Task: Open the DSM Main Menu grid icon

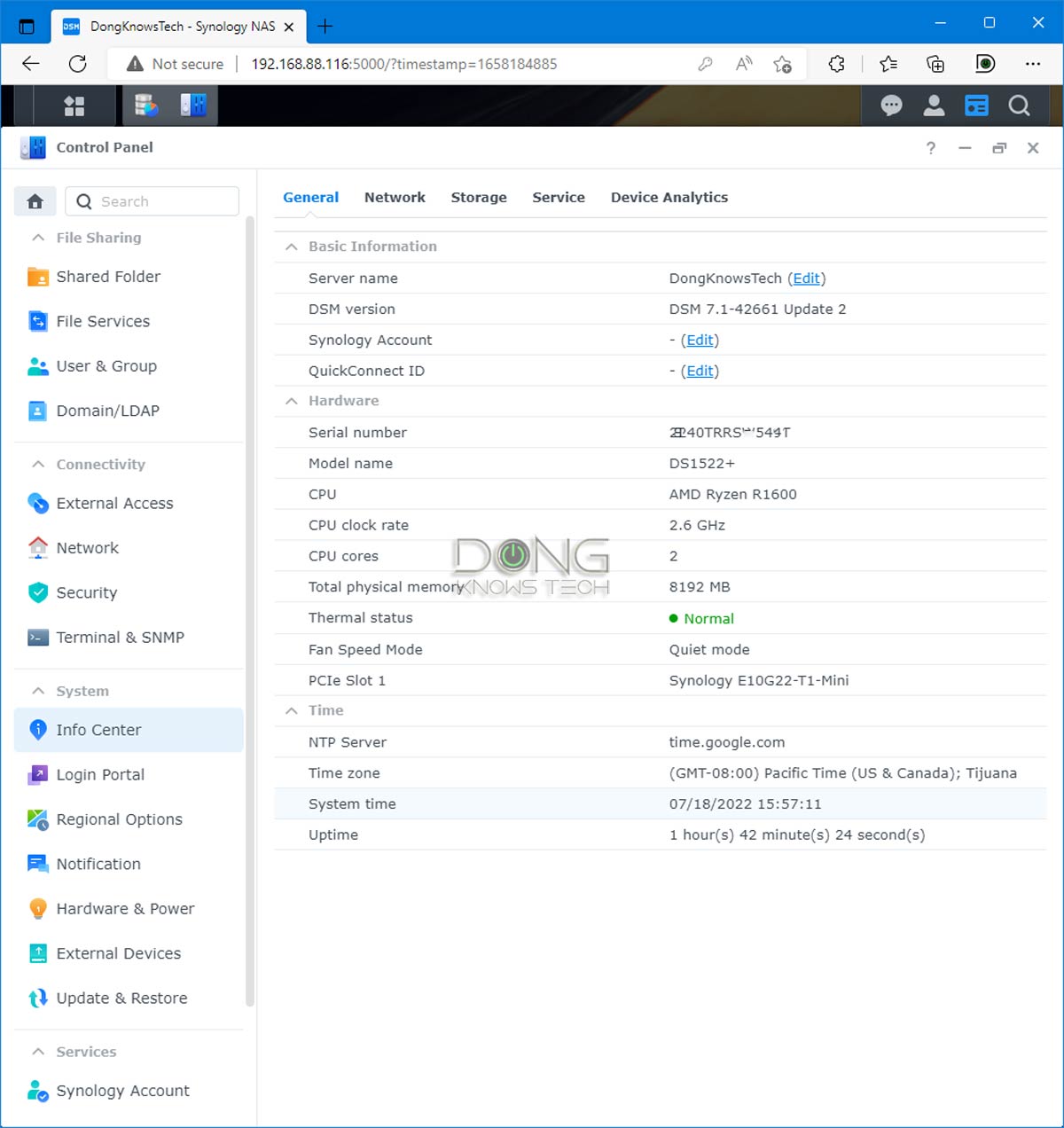Action: (74, 106)
